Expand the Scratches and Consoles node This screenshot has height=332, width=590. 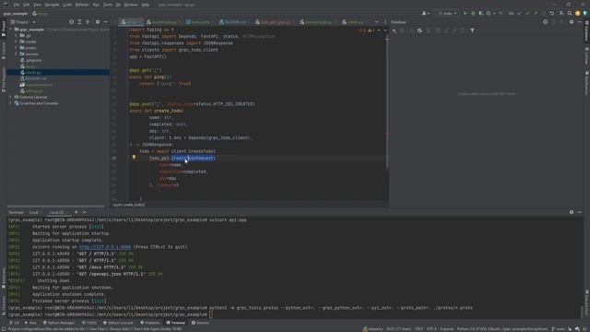pyautogui.click(x=11, y=103)
